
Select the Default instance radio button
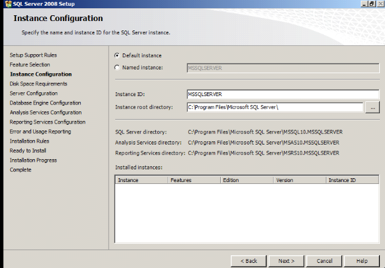[117, 55]
